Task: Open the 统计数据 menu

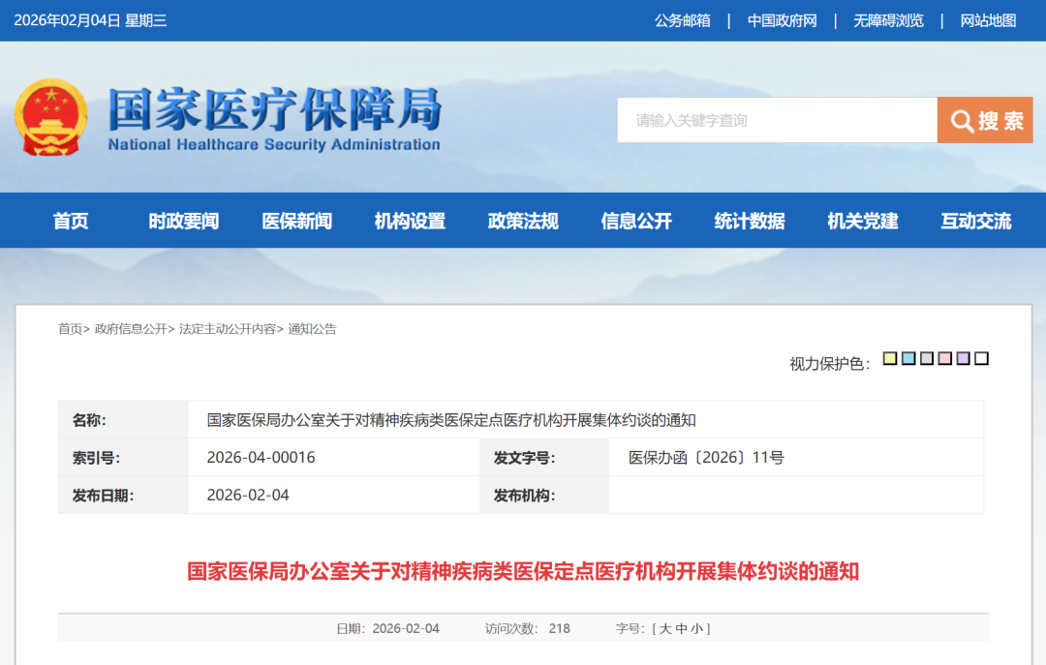Action: coord(749,220)
